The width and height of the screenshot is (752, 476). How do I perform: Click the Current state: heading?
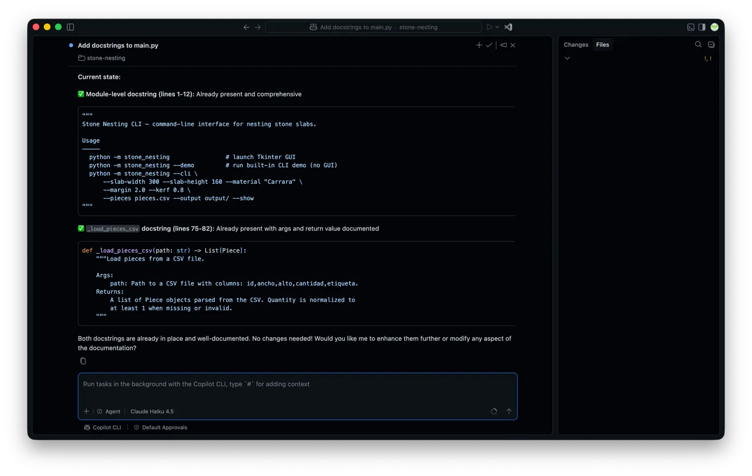point(99,77)
